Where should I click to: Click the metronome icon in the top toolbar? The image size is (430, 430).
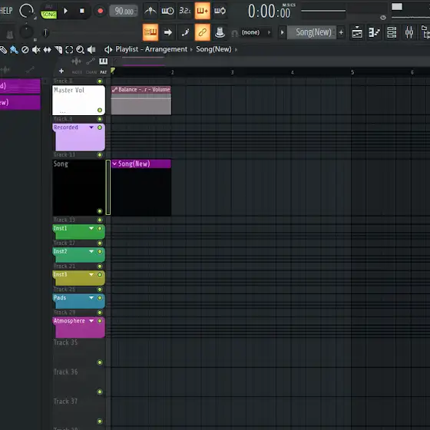150,11
